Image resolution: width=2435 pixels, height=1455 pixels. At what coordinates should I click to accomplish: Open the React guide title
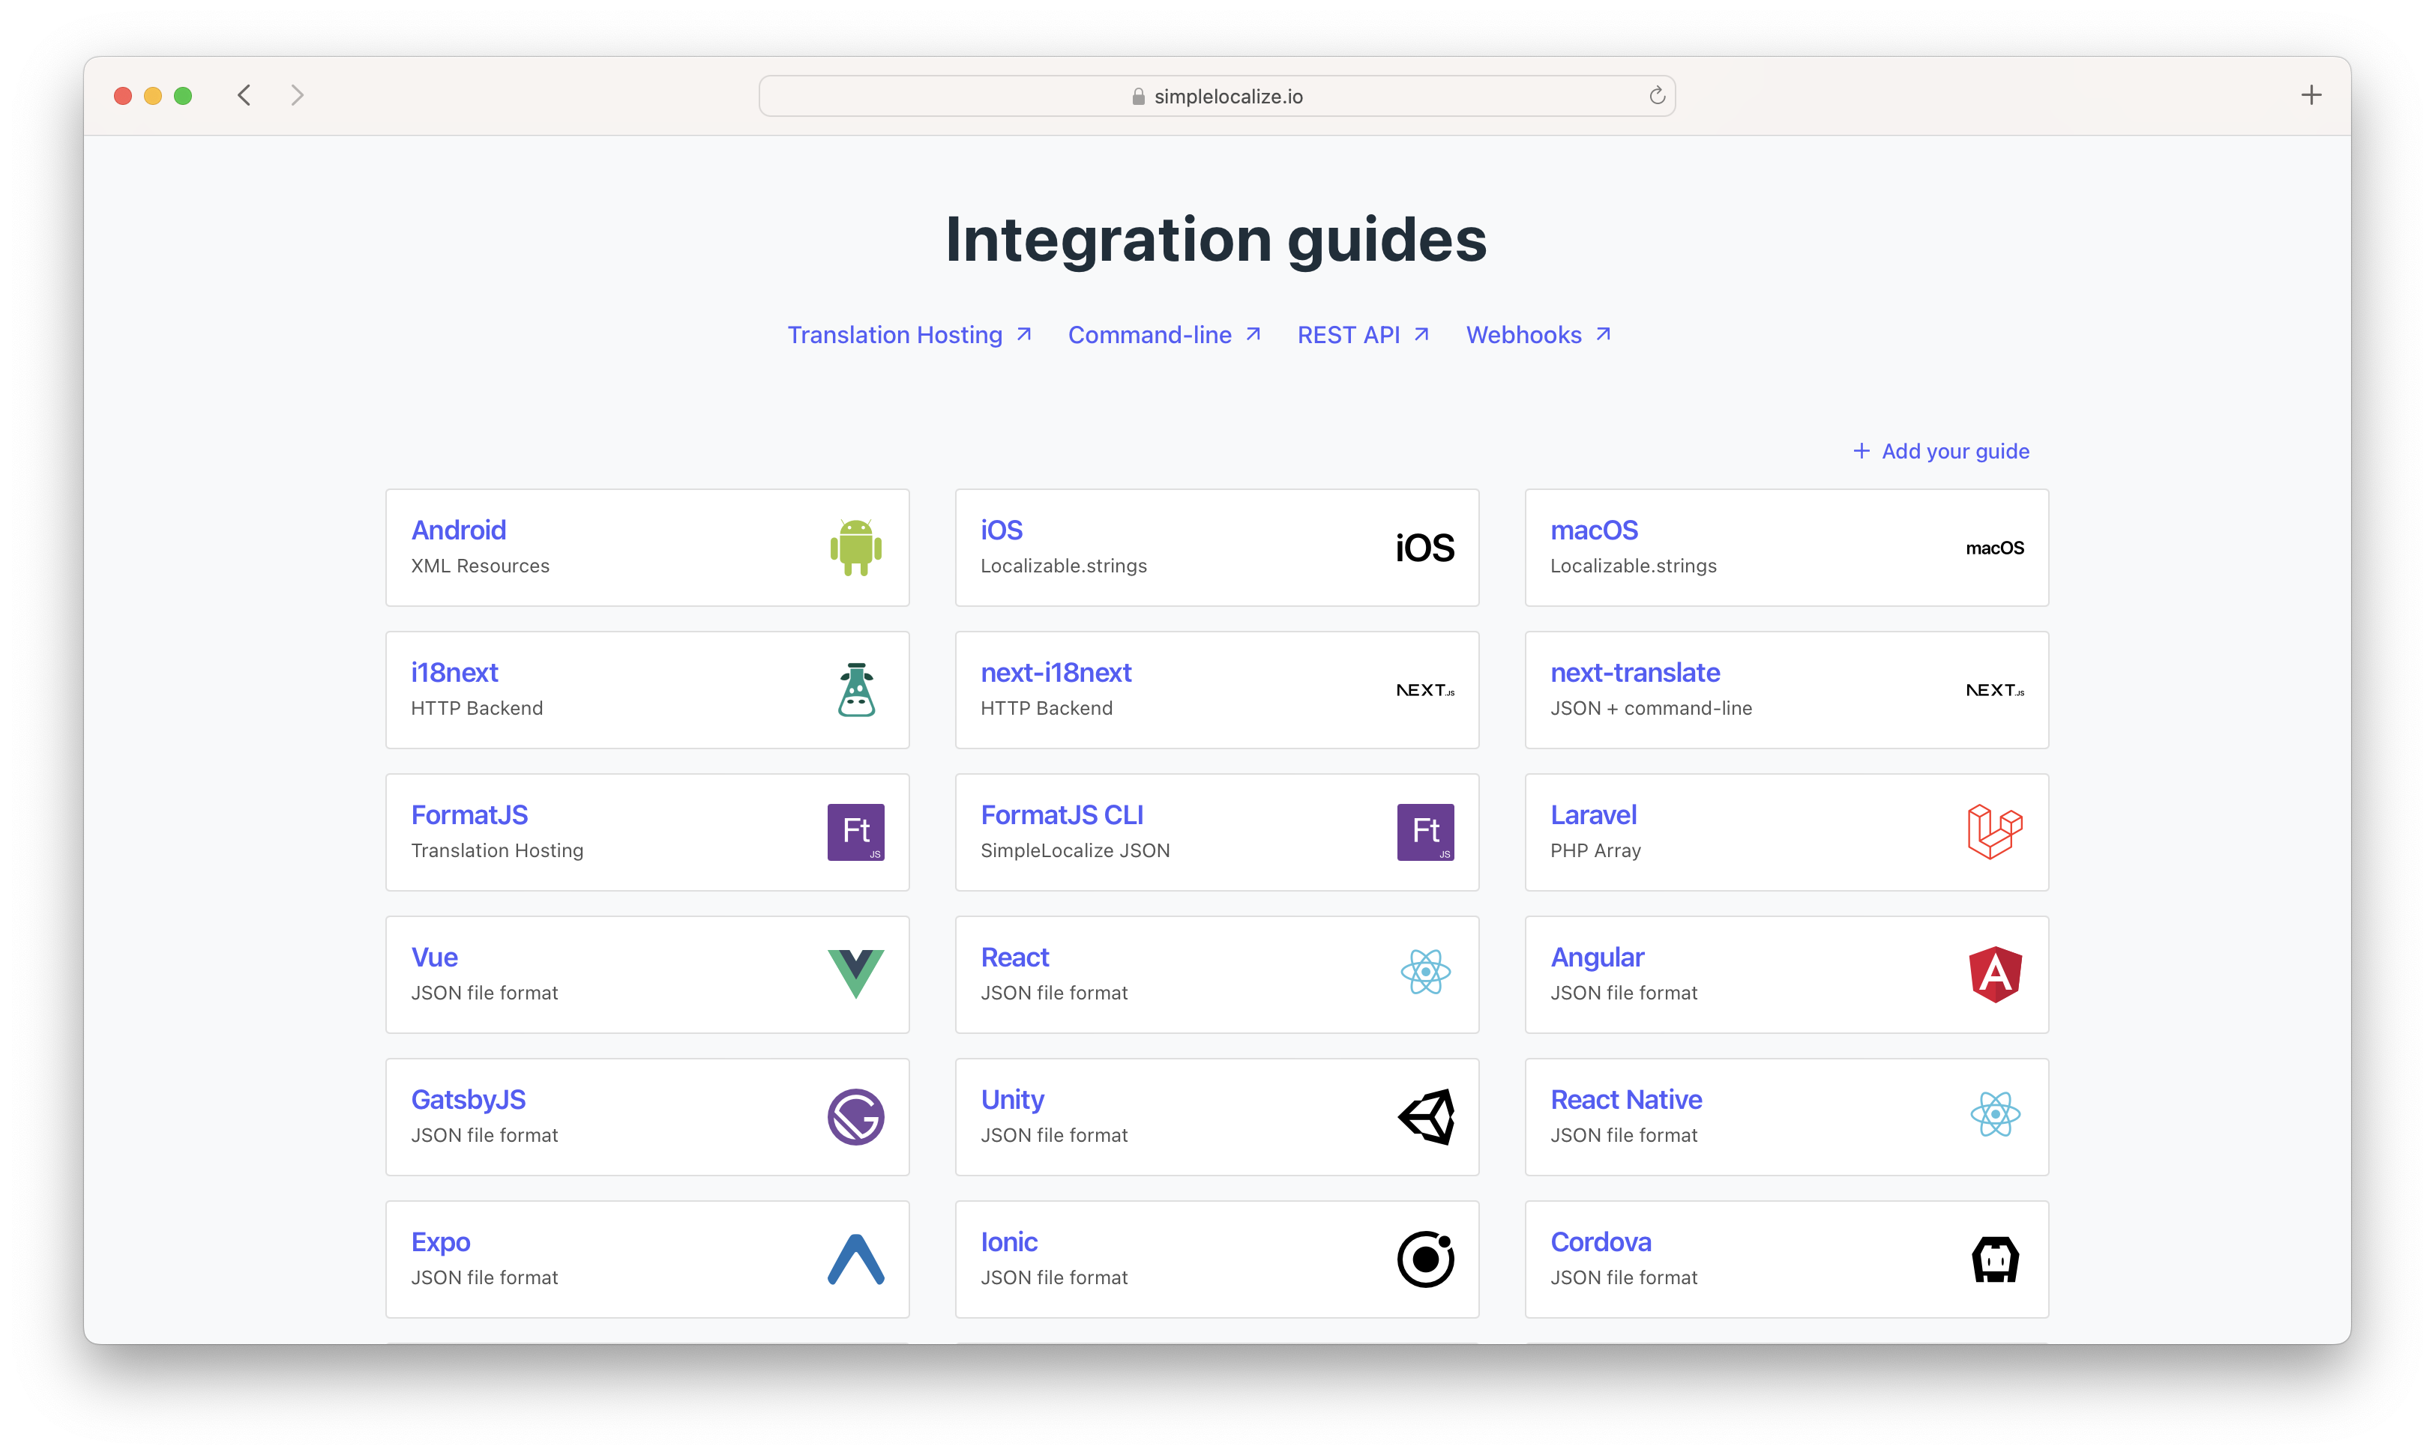click(1014, 957)
